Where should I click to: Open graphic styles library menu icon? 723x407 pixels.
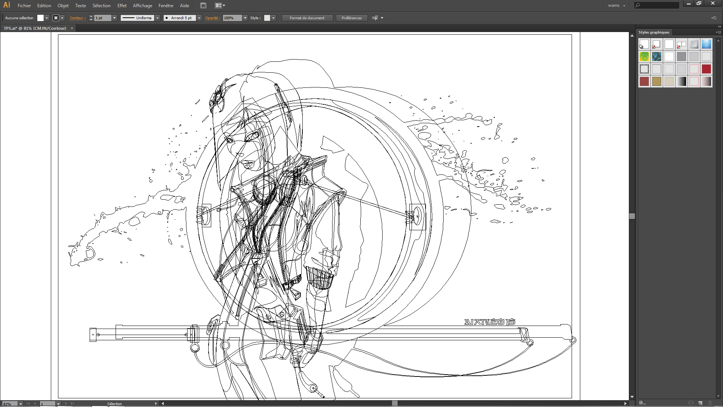(x=642, y=403)
